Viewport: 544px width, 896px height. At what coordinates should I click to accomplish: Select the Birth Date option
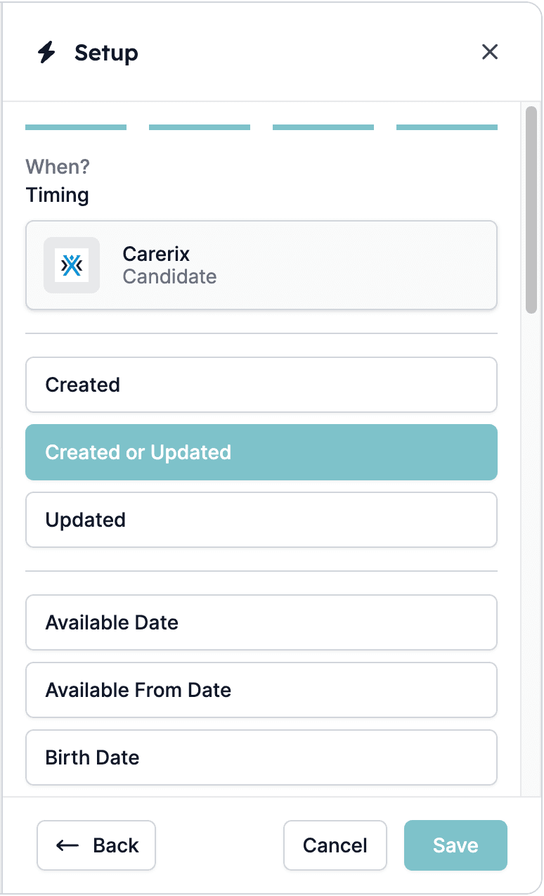[261, 757]
